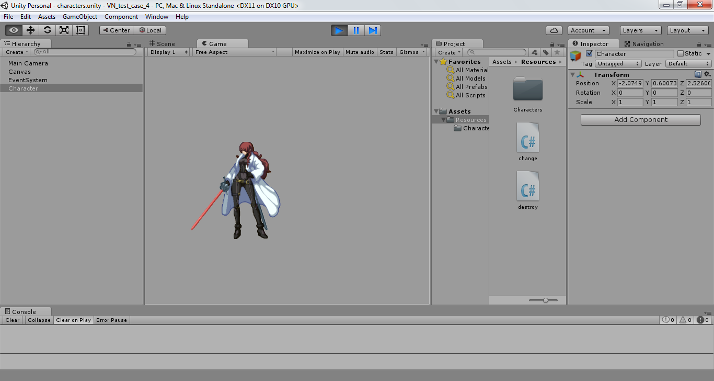Viewport: 714px width, 381px height.
Task: Open the Transform component help book icon
Action: click(x=698, y=74)
